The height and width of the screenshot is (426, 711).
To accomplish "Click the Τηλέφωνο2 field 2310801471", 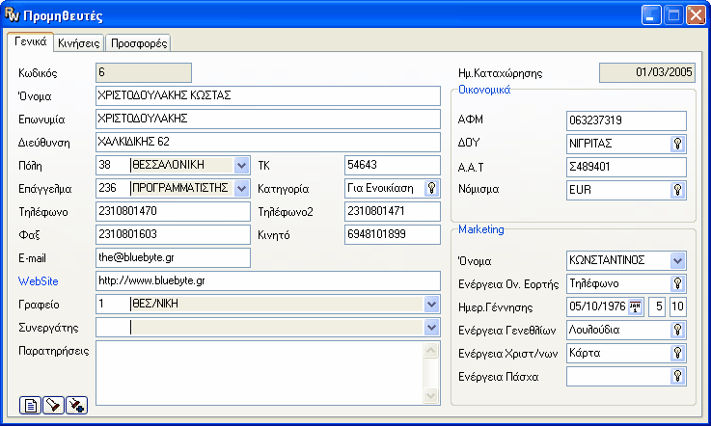I will tap(393, 211).
